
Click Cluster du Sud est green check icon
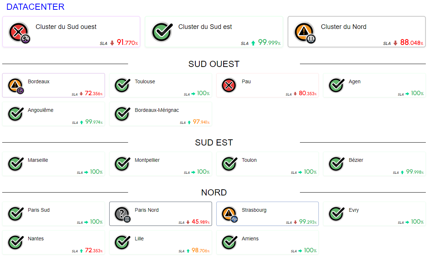tap(160, 31)
